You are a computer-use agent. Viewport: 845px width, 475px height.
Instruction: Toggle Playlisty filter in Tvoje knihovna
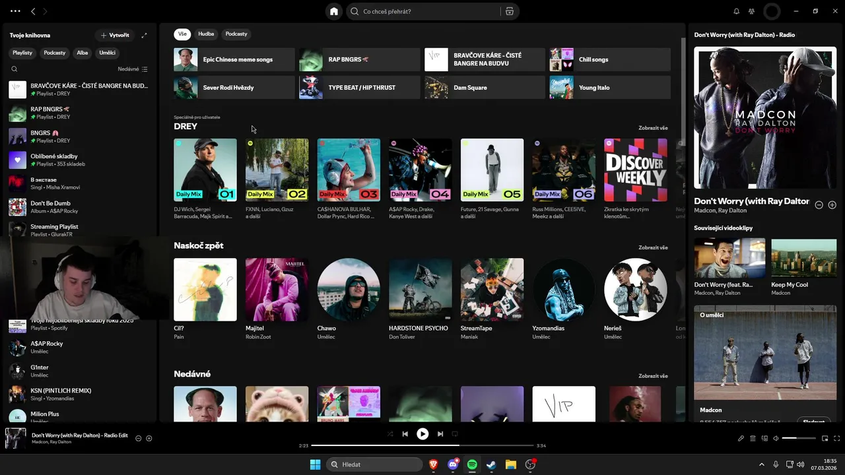(22, 53)
